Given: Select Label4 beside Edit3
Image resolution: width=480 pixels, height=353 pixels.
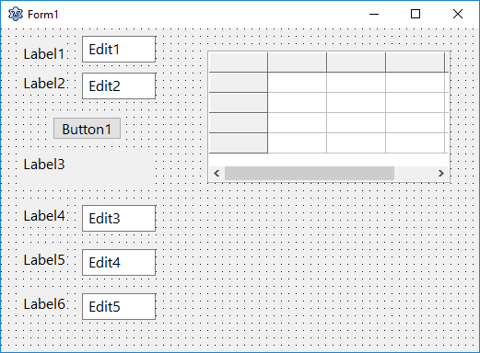Looking at the screenshot, I should [44, 216].
